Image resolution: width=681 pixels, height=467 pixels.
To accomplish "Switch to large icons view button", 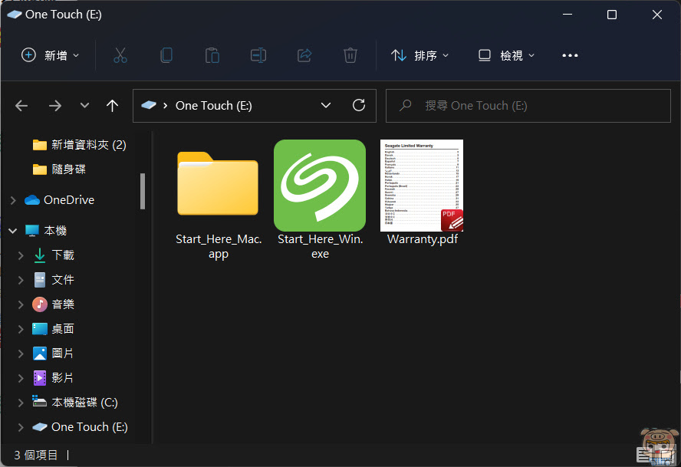I will click(x=666, y=455).
